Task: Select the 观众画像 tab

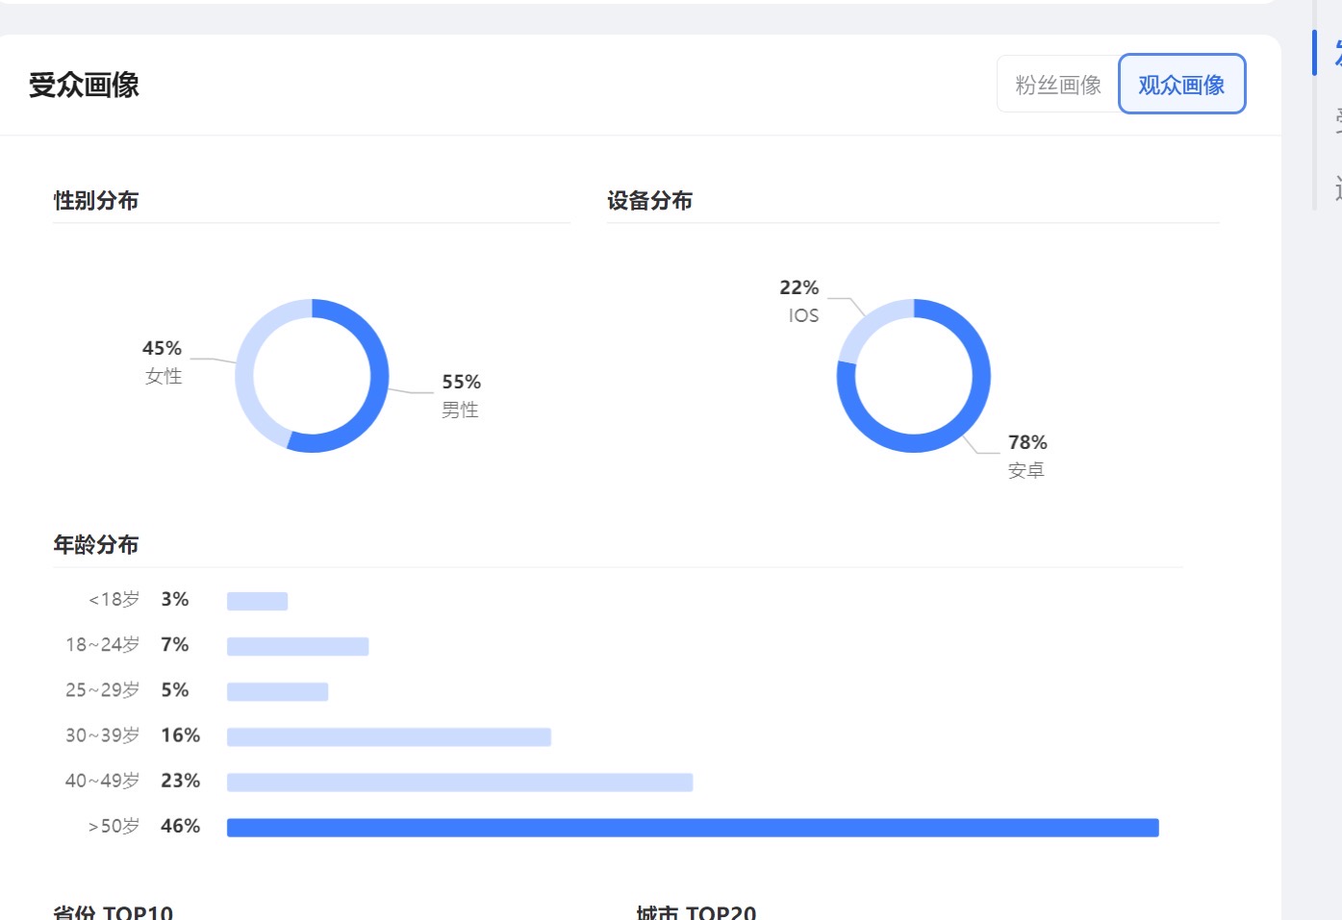Action: point(1181,85)
